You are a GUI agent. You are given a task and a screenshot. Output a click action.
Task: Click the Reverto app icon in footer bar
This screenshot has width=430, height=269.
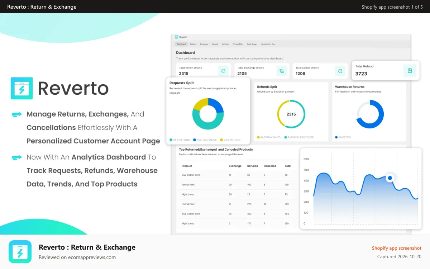(20, 252)
